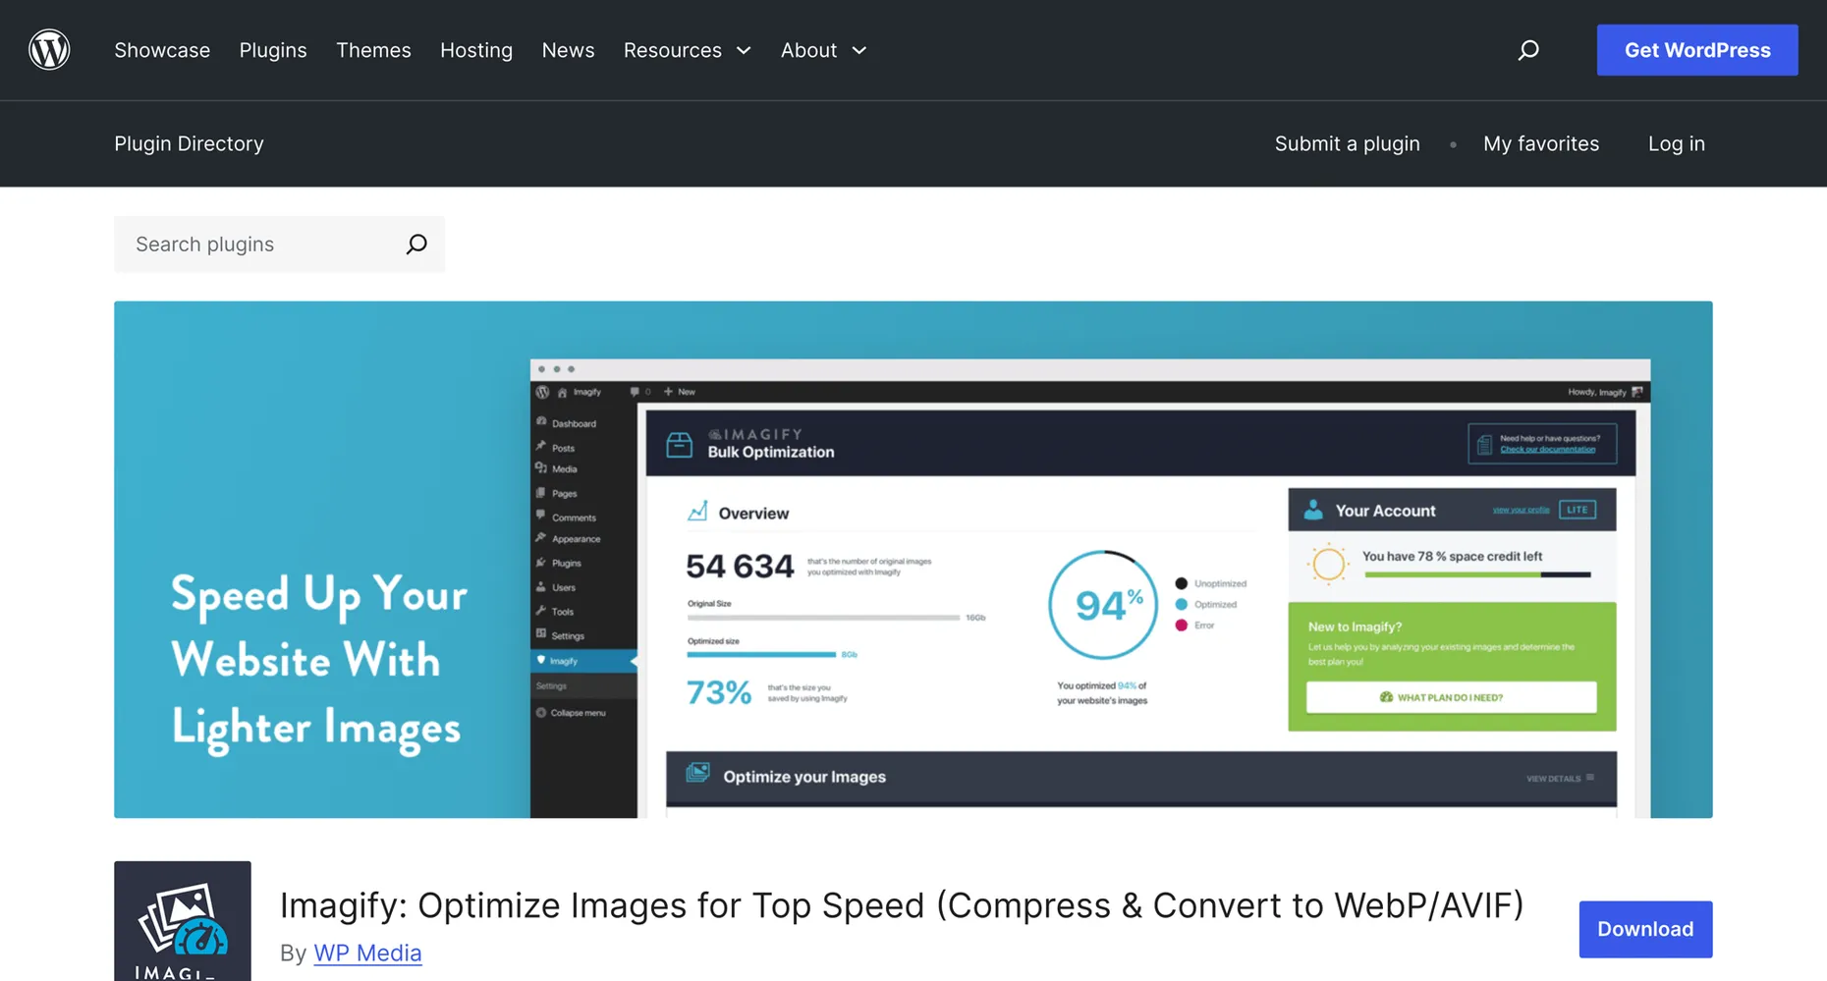Expand the Resources menu chevron
This screenshot has width=1827, height=981.
(x=744, y=50)
